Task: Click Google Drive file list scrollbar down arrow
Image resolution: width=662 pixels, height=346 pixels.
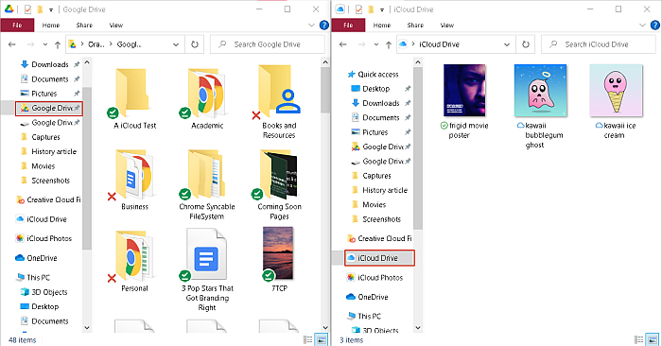Action: pyautogui.click(x=325, y=327)
